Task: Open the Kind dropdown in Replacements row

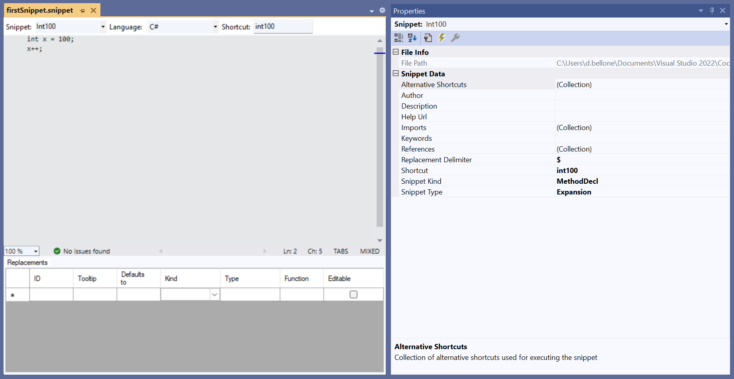Action: point(215,294)
